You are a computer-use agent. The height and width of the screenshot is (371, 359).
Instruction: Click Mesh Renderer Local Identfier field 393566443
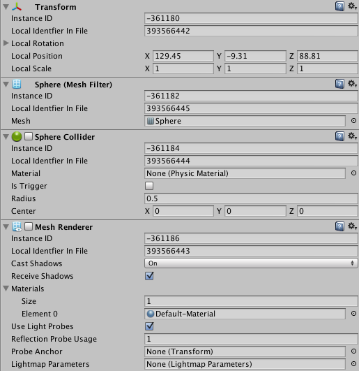tap(251, 251)
